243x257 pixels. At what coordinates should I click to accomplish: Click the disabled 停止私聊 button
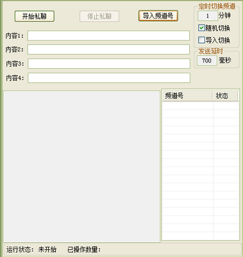tap(99, 17)
